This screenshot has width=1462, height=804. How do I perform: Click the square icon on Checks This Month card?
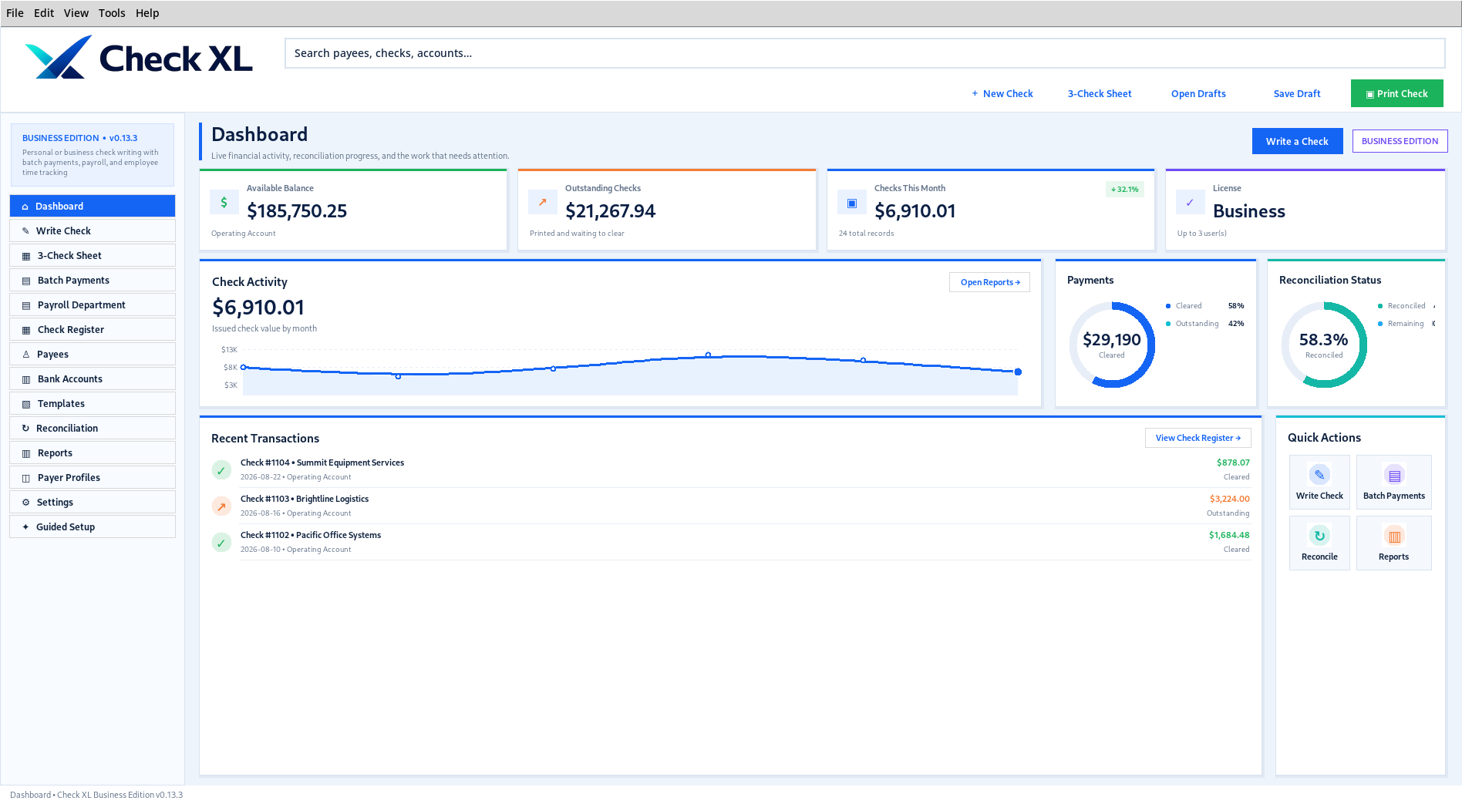852,203
